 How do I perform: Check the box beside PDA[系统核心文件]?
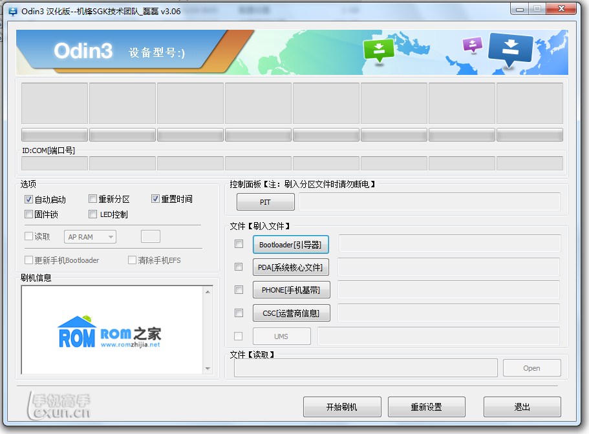239,267
